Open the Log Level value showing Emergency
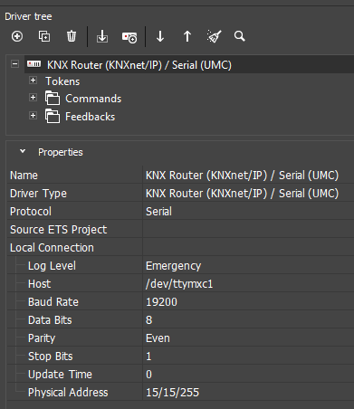This screenshot has width=354, height=409. click(x=248, y=266)
